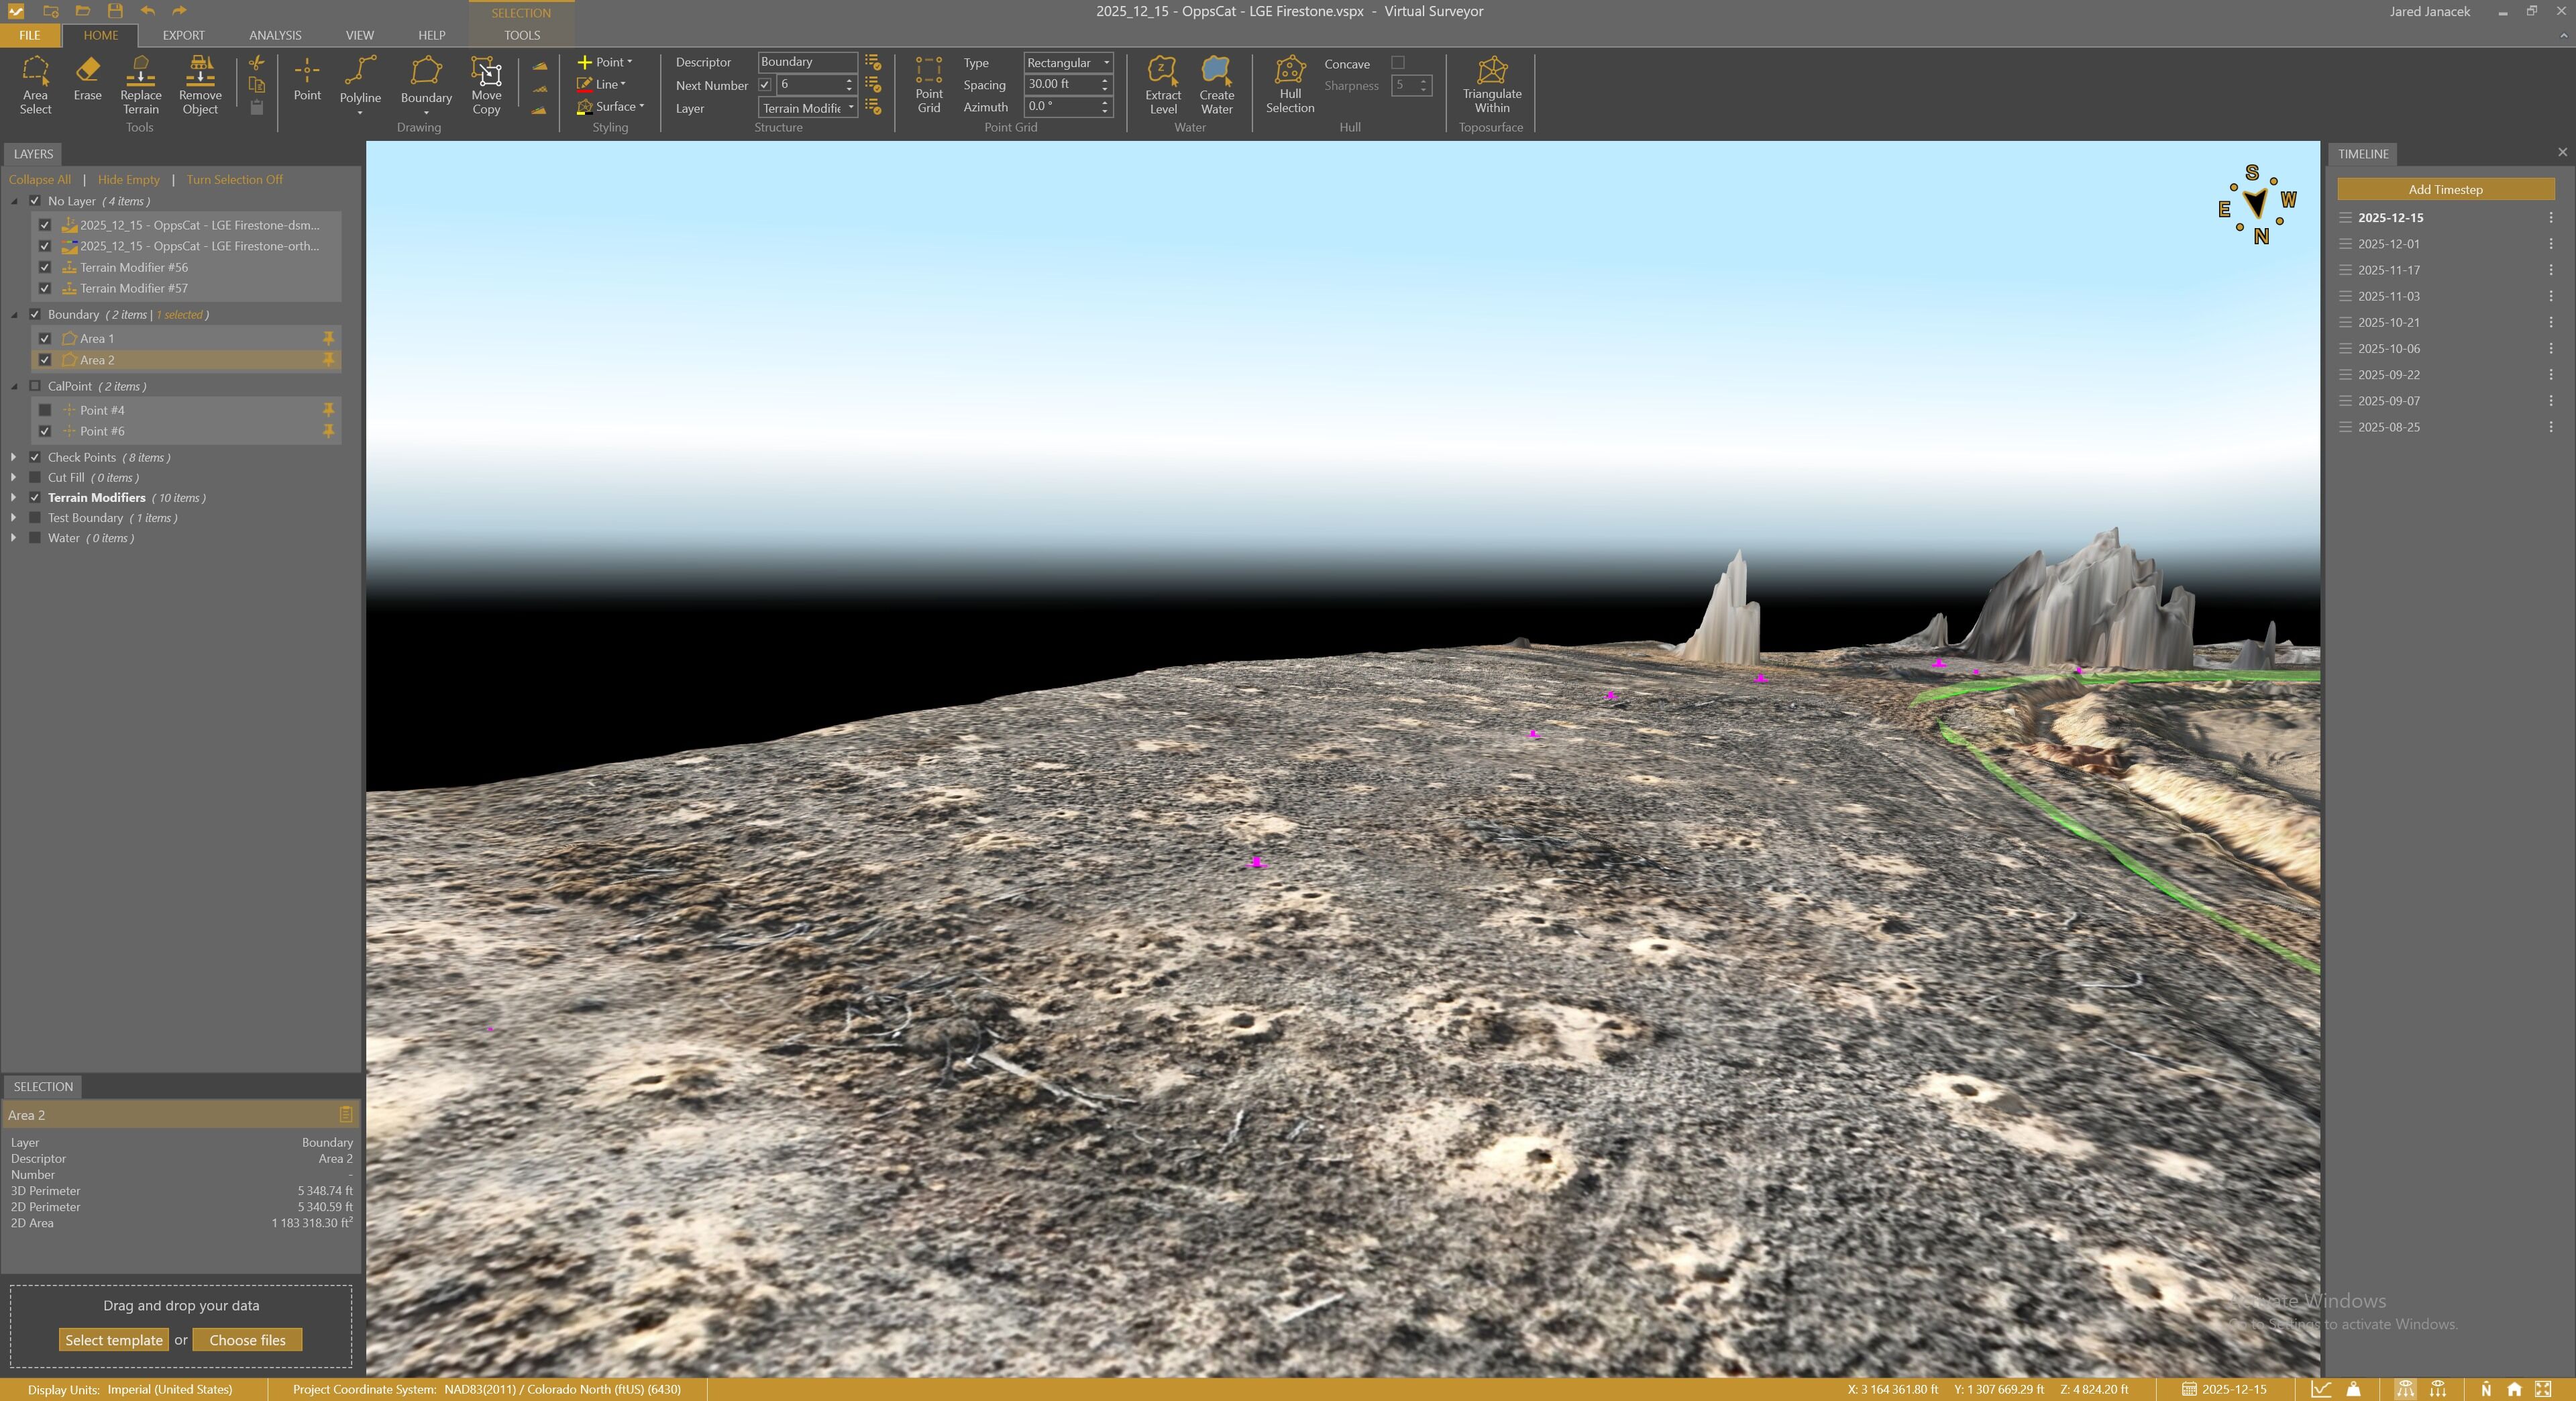2576x1401 pixels.
Task: Show the Test Boundary layer
Action: (35, 518)
